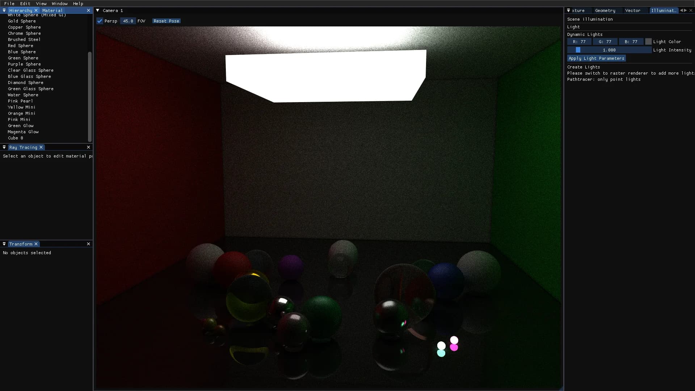This screenshot has height=391, width=695.
Task: Open the View menu
Action: (41, 4)
